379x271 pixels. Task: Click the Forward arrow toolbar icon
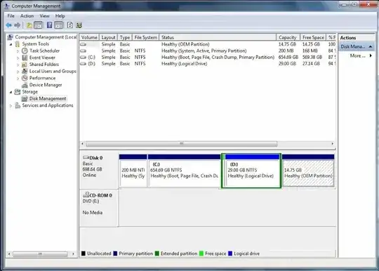[x=17, y=25]
